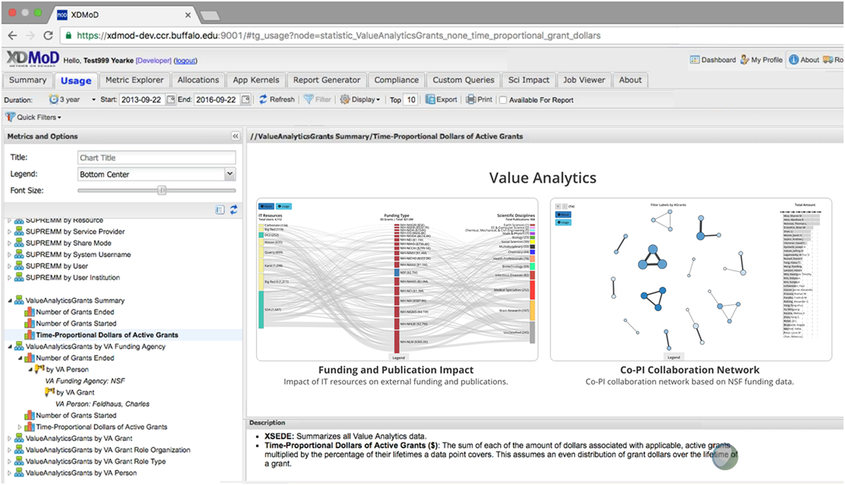Select SUPREMM by System Username
The height and width of the screenshot is (485, 845).
click(x=78, y=255)
